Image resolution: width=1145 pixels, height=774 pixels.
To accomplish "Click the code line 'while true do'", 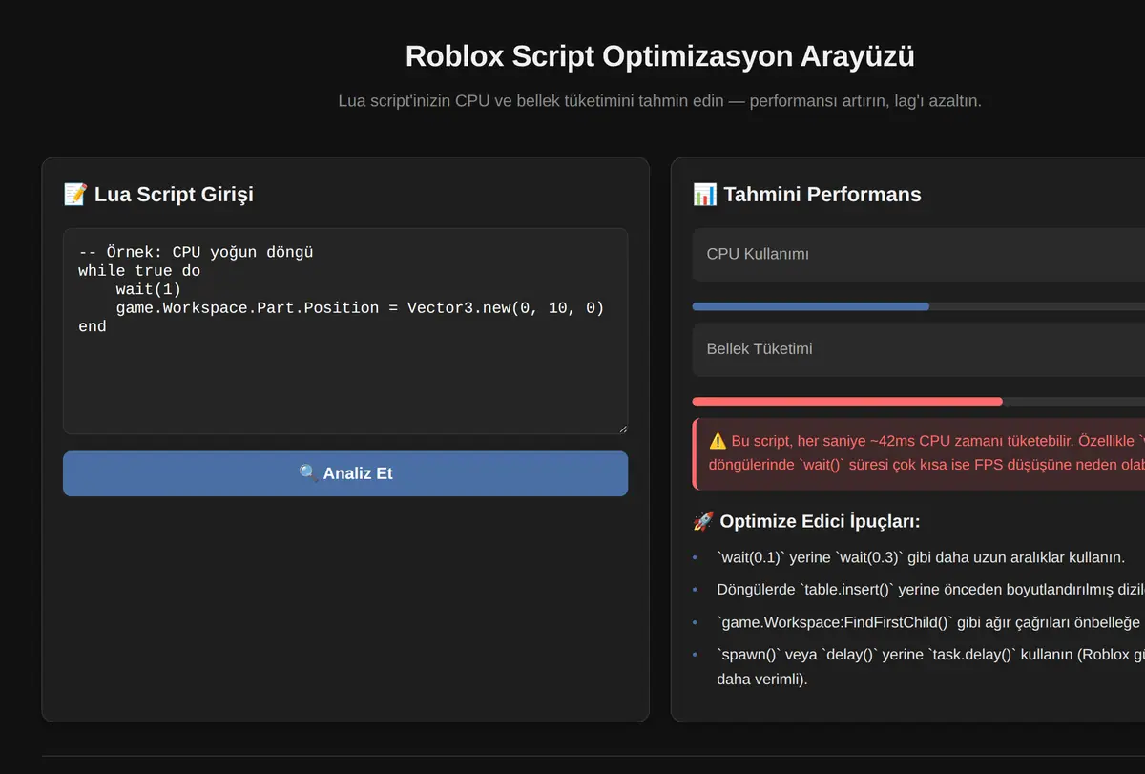I will [x=139, y=271].
